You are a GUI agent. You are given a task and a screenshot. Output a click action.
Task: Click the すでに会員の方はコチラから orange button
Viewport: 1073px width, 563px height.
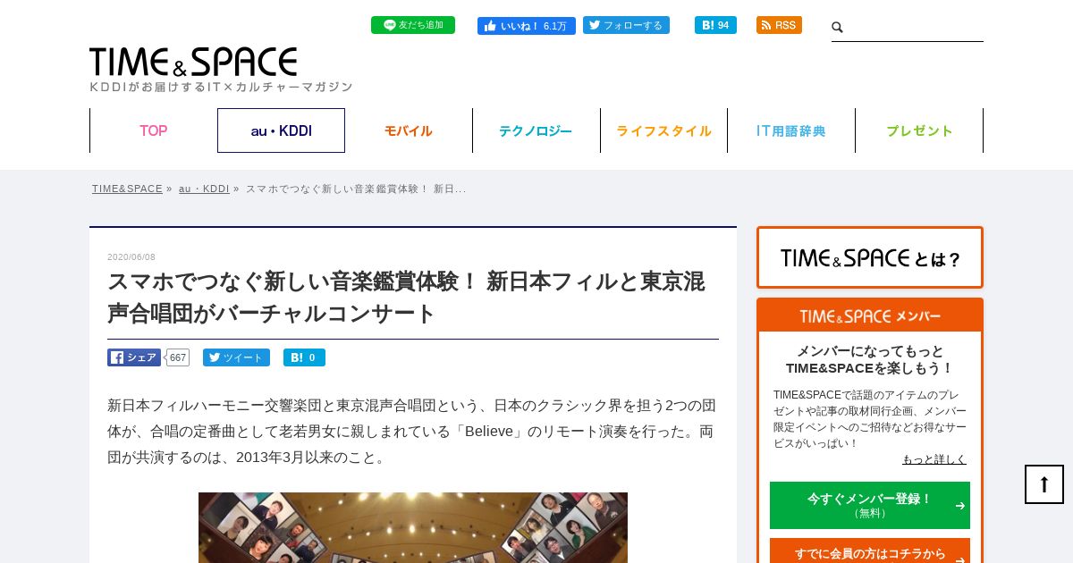pyautogui.click(x=870, y=552)
